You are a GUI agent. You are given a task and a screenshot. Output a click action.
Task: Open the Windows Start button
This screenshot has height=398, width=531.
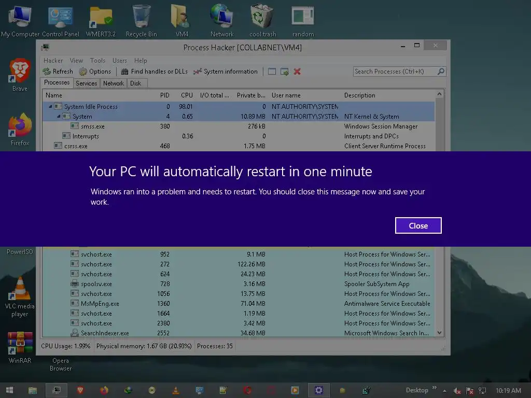(x=9, y=390)
